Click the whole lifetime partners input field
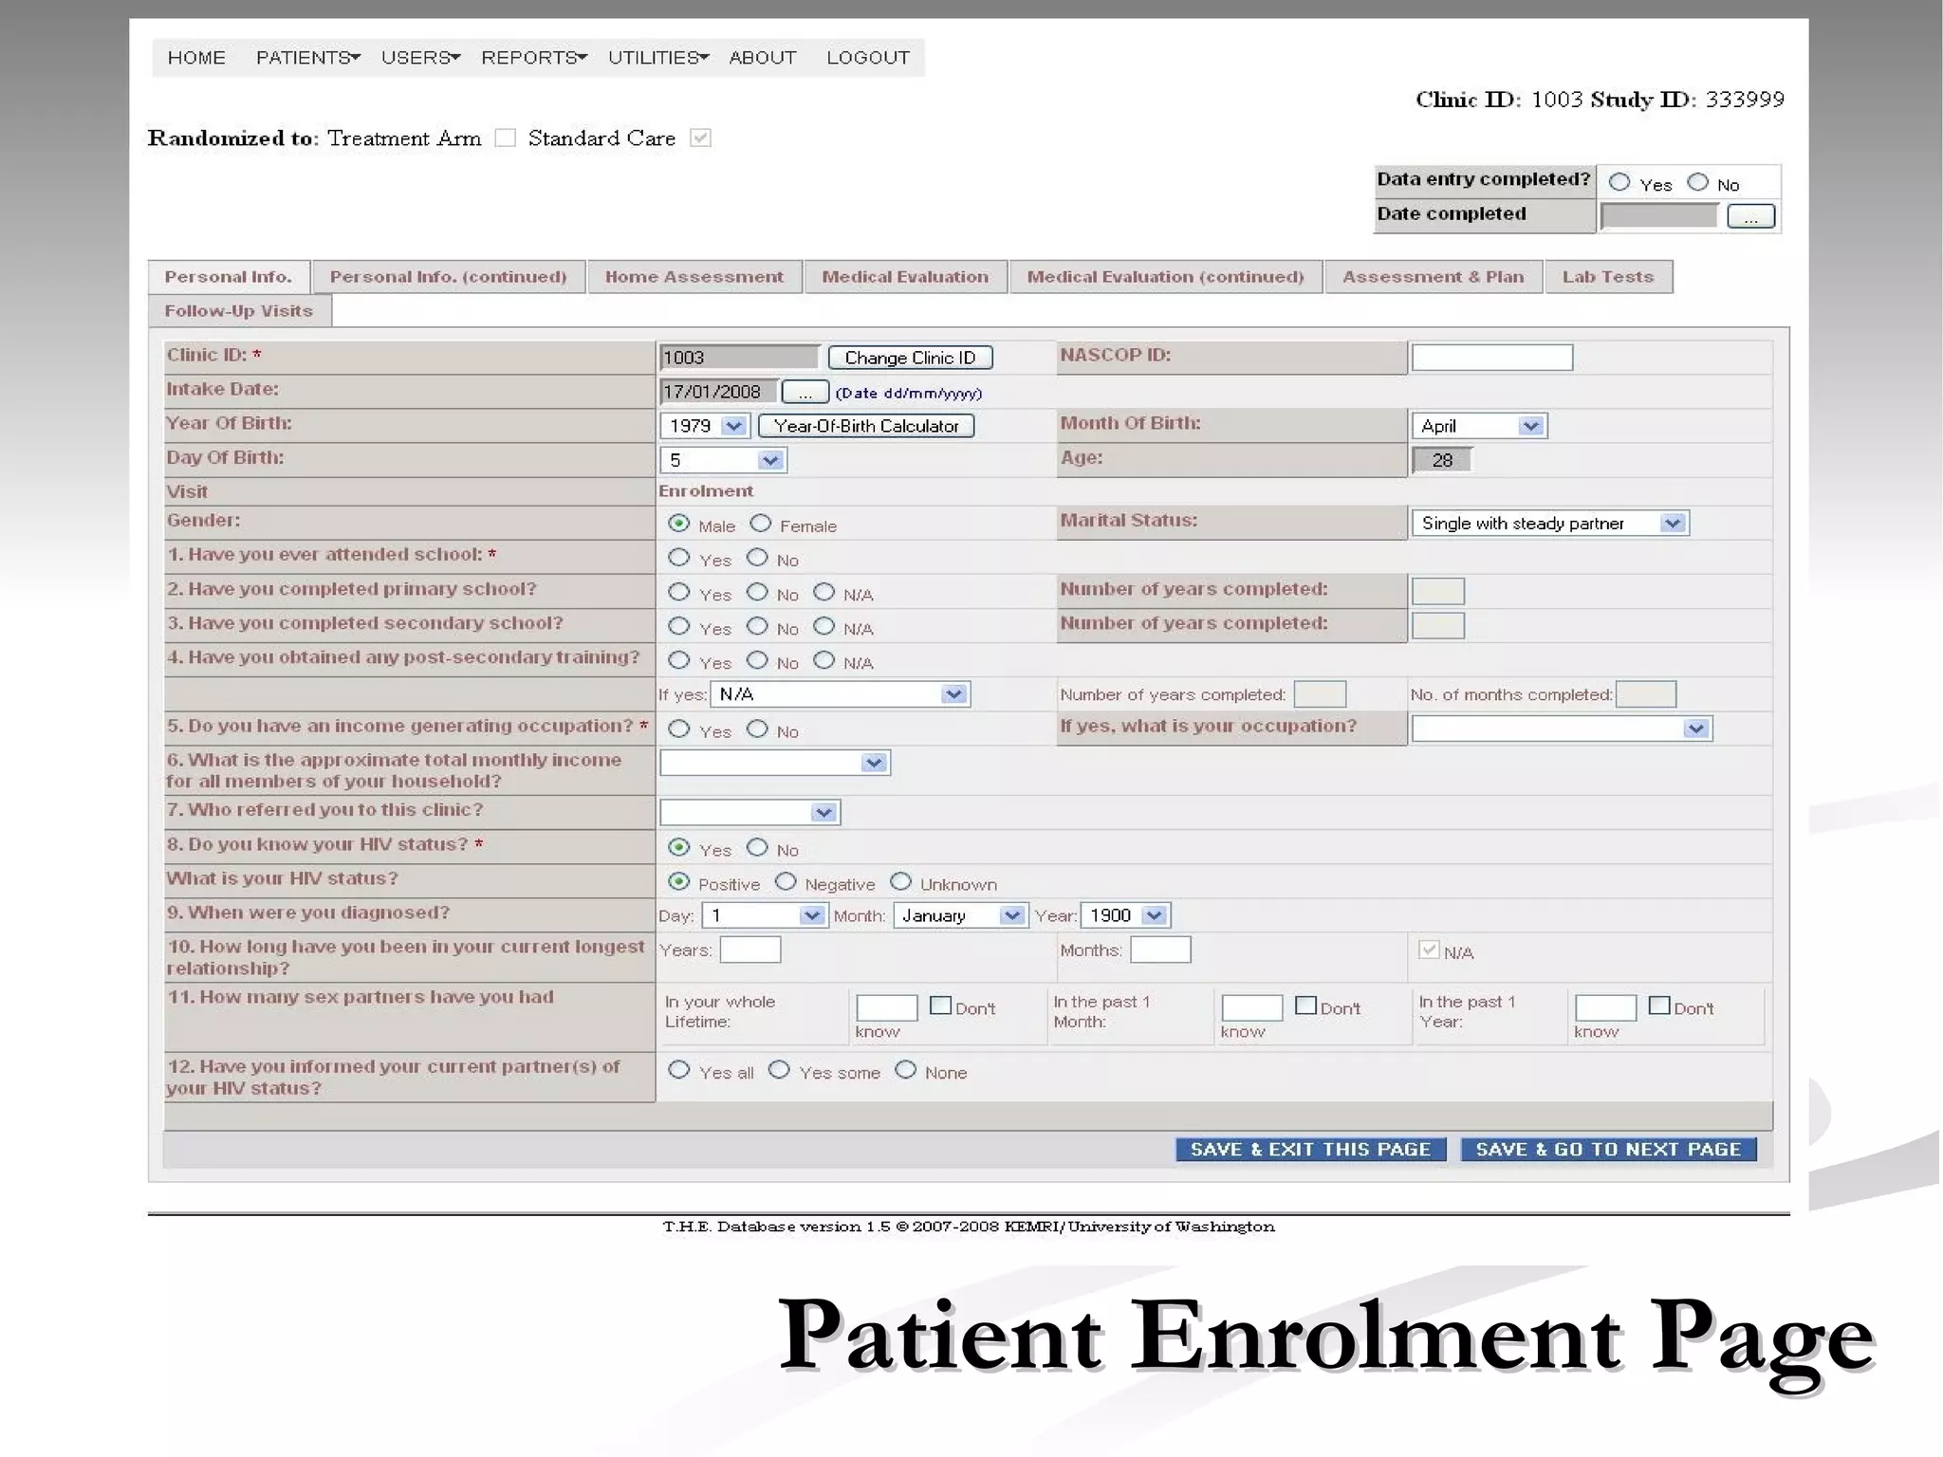The height and width of the screenshot is (1457, 1943). point(886,1007)
